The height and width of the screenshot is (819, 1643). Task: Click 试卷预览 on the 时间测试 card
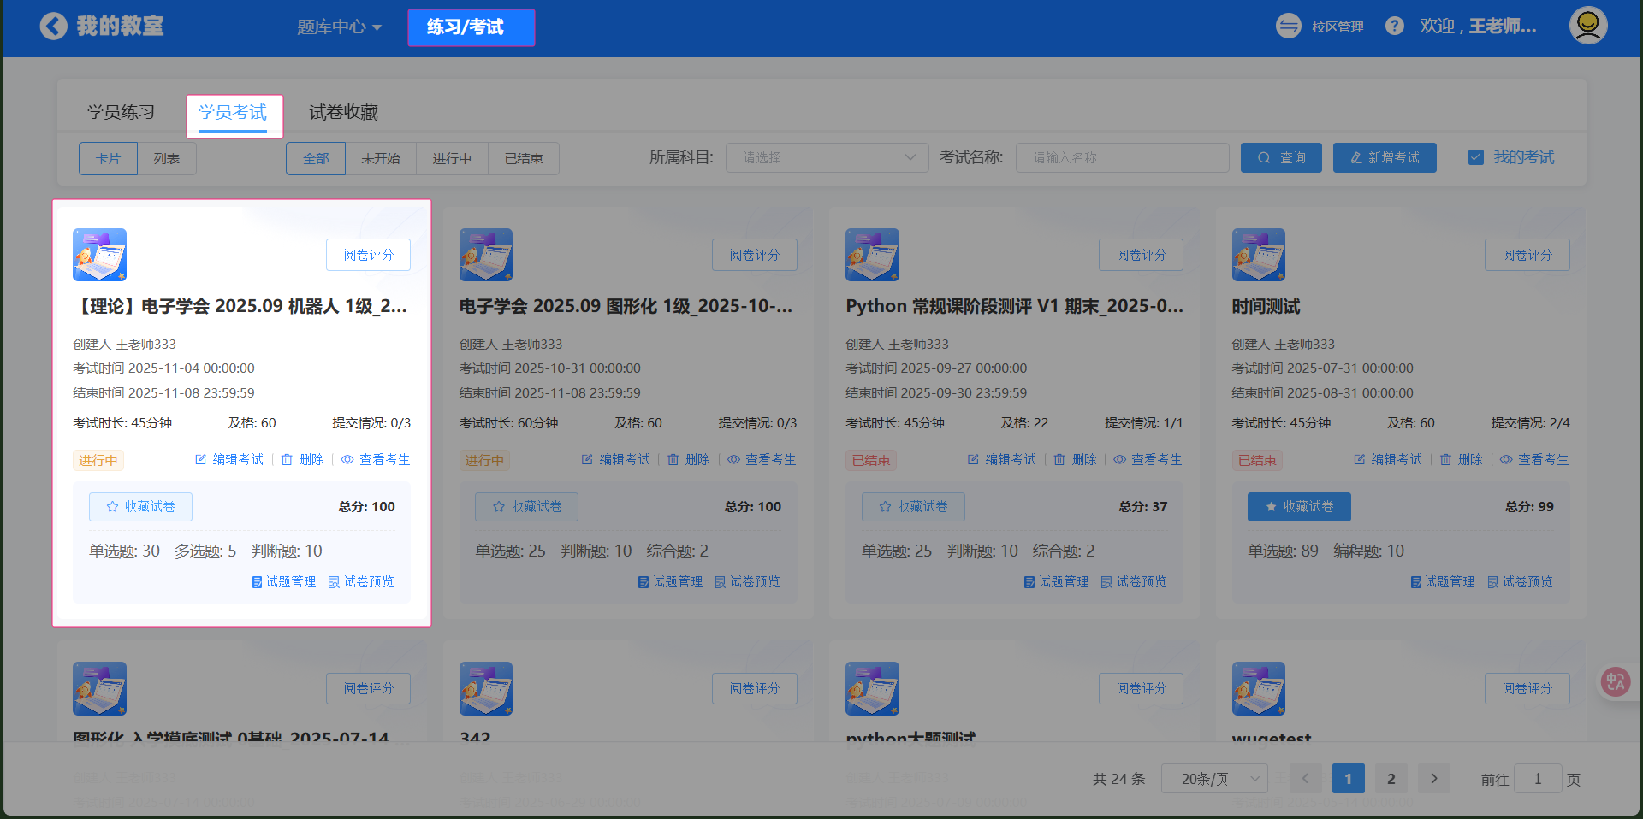pos(1520,582)
